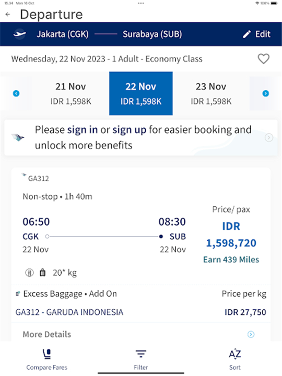This screenshot has width=282, height=376.
Task: Expand More Details chevron
Action: point(251,334)
